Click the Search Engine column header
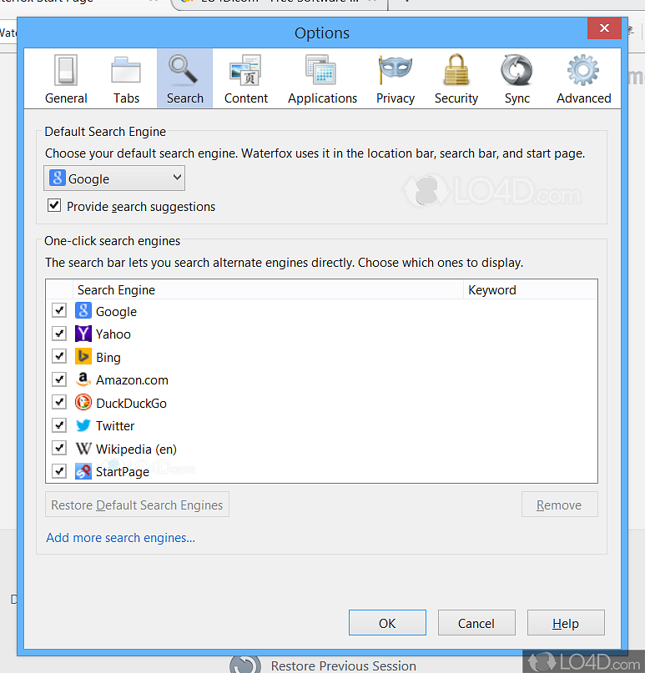The image size is (645, 673). pyautogui.click(x=269, y=289)
